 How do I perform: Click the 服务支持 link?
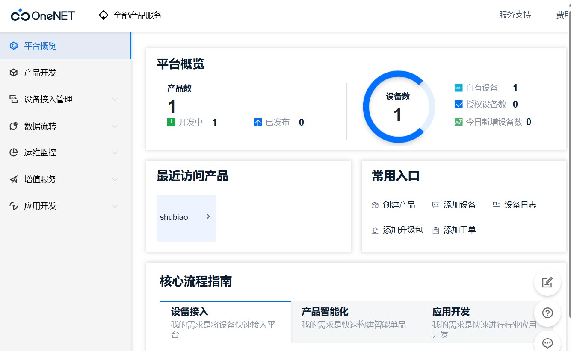[x=515, y=15]
